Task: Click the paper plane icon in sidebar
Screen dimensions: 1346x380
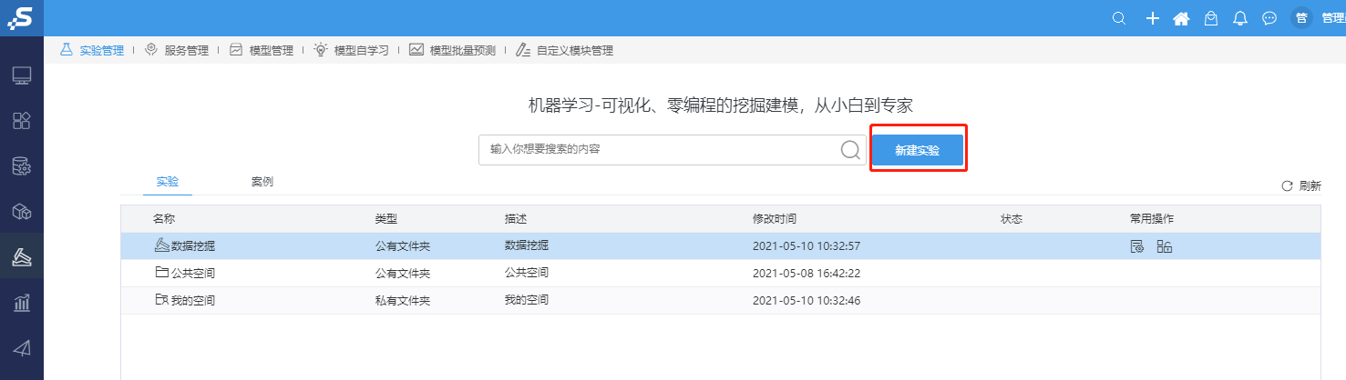Action: [22, 348]
